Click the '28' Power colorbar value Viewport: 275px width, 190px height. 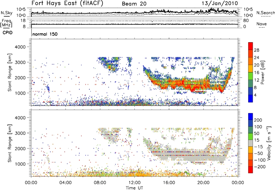click(x=256, y=50)
